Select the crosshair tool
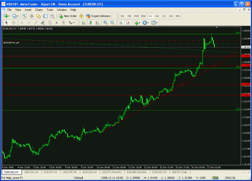This screenshot has width=252, height=181. (x=14, y=23)
